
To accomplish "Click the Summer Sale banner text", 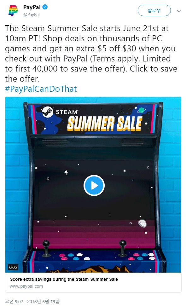I will 105,124.
